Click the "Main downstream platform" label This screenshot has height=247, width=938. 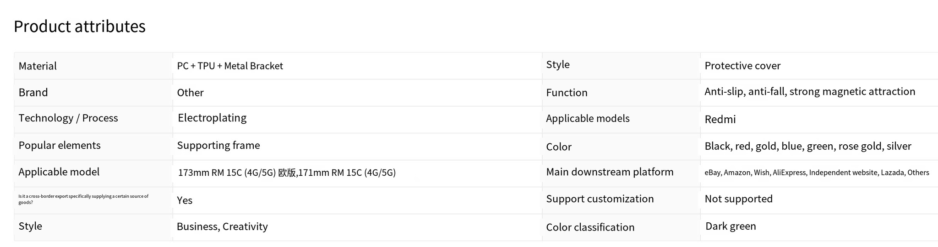click(x=610, y=172)
